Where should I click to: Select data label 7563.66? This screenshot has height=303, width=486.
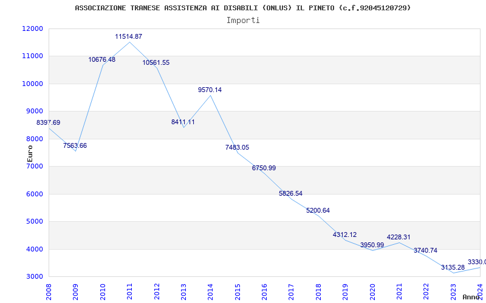75,145
